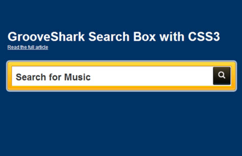Open the Read the full article link
The width and height of the screenshot is (242, 156).
[28, 47]
